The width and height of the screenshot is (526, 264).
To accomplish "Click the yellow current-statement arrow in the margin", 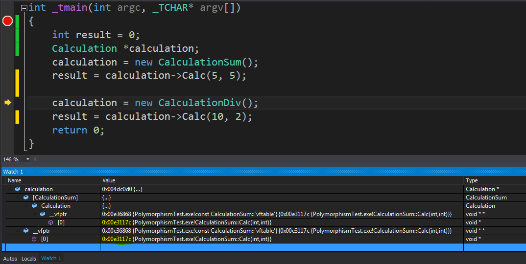I will click(x=8, y=103).
